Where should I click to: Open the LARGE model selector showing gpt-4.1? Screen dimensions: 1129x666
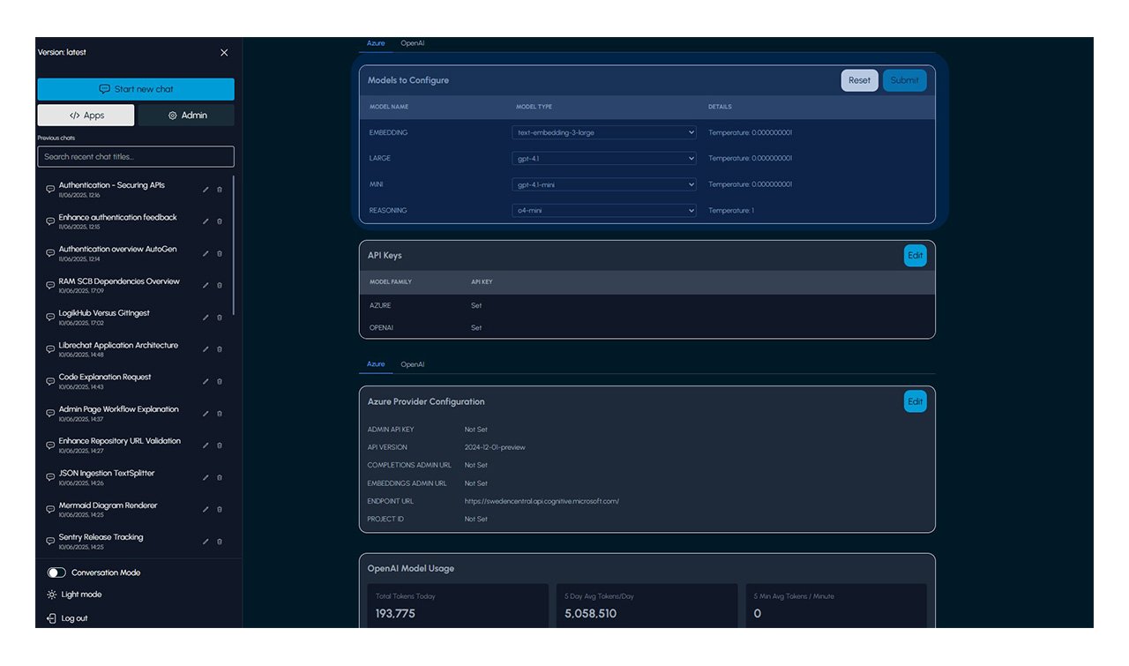coord(603,158)
